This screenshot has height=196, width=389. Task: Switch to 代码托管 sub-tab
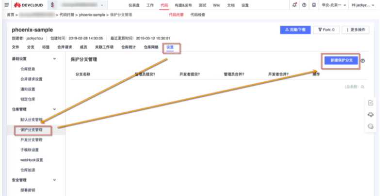176,15
